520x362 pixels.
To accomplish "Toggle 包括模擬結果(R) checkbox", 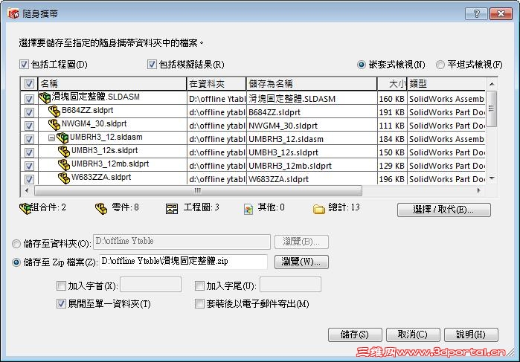I will click(x=152, y=65).
